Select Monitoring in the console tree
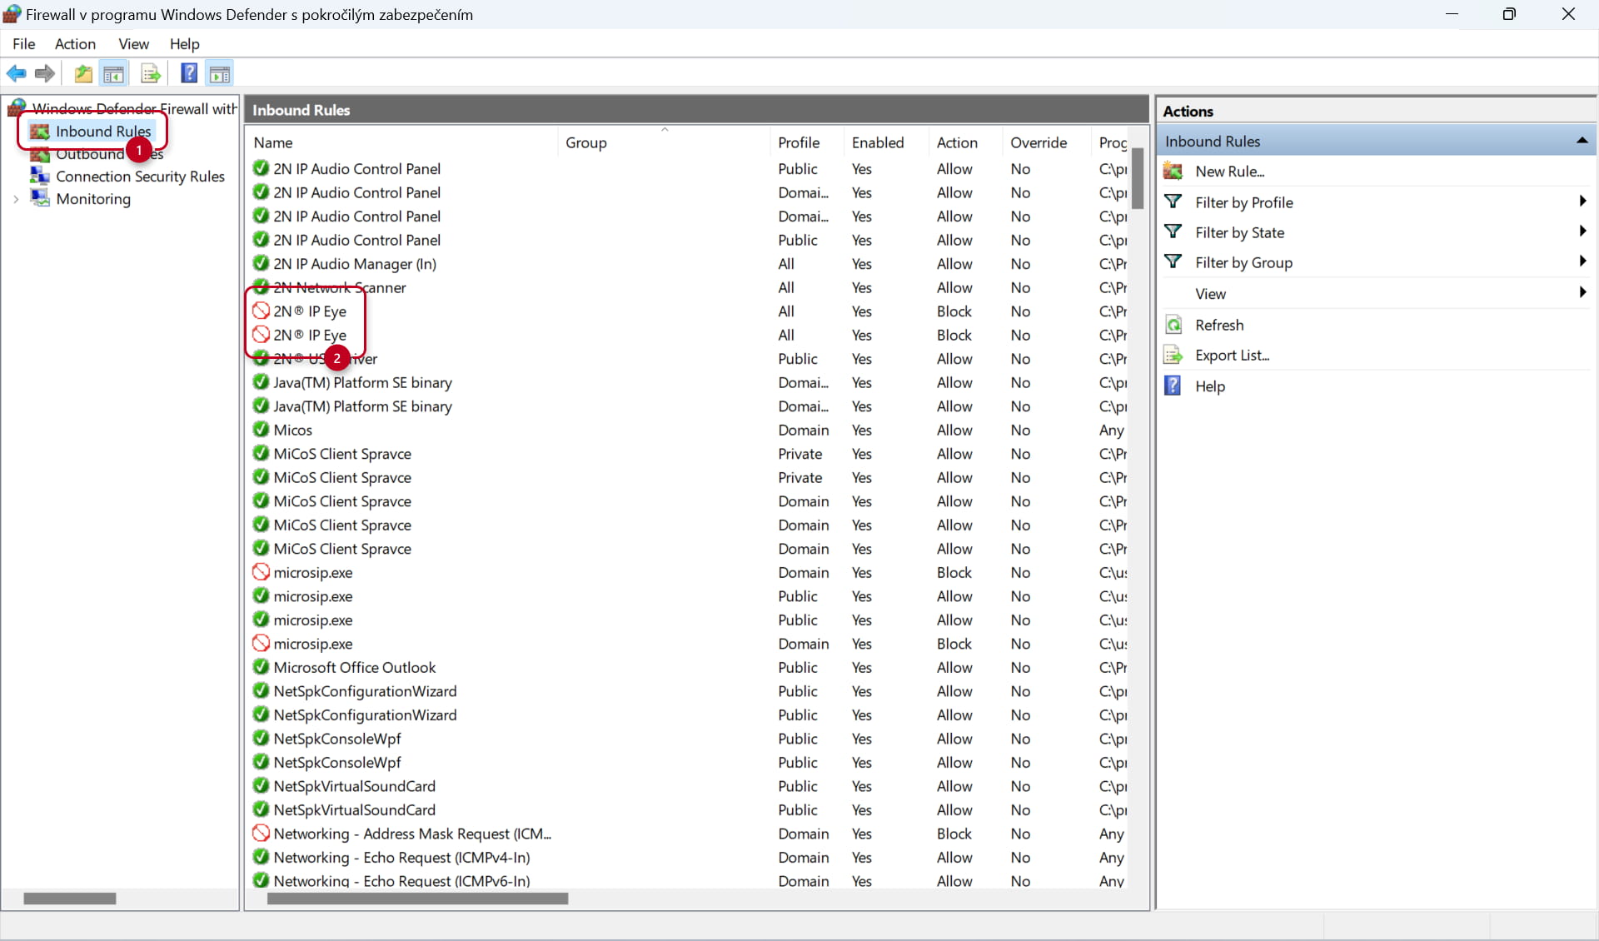This screenshot has width=1599, height=941. click(x=93, y=199)
